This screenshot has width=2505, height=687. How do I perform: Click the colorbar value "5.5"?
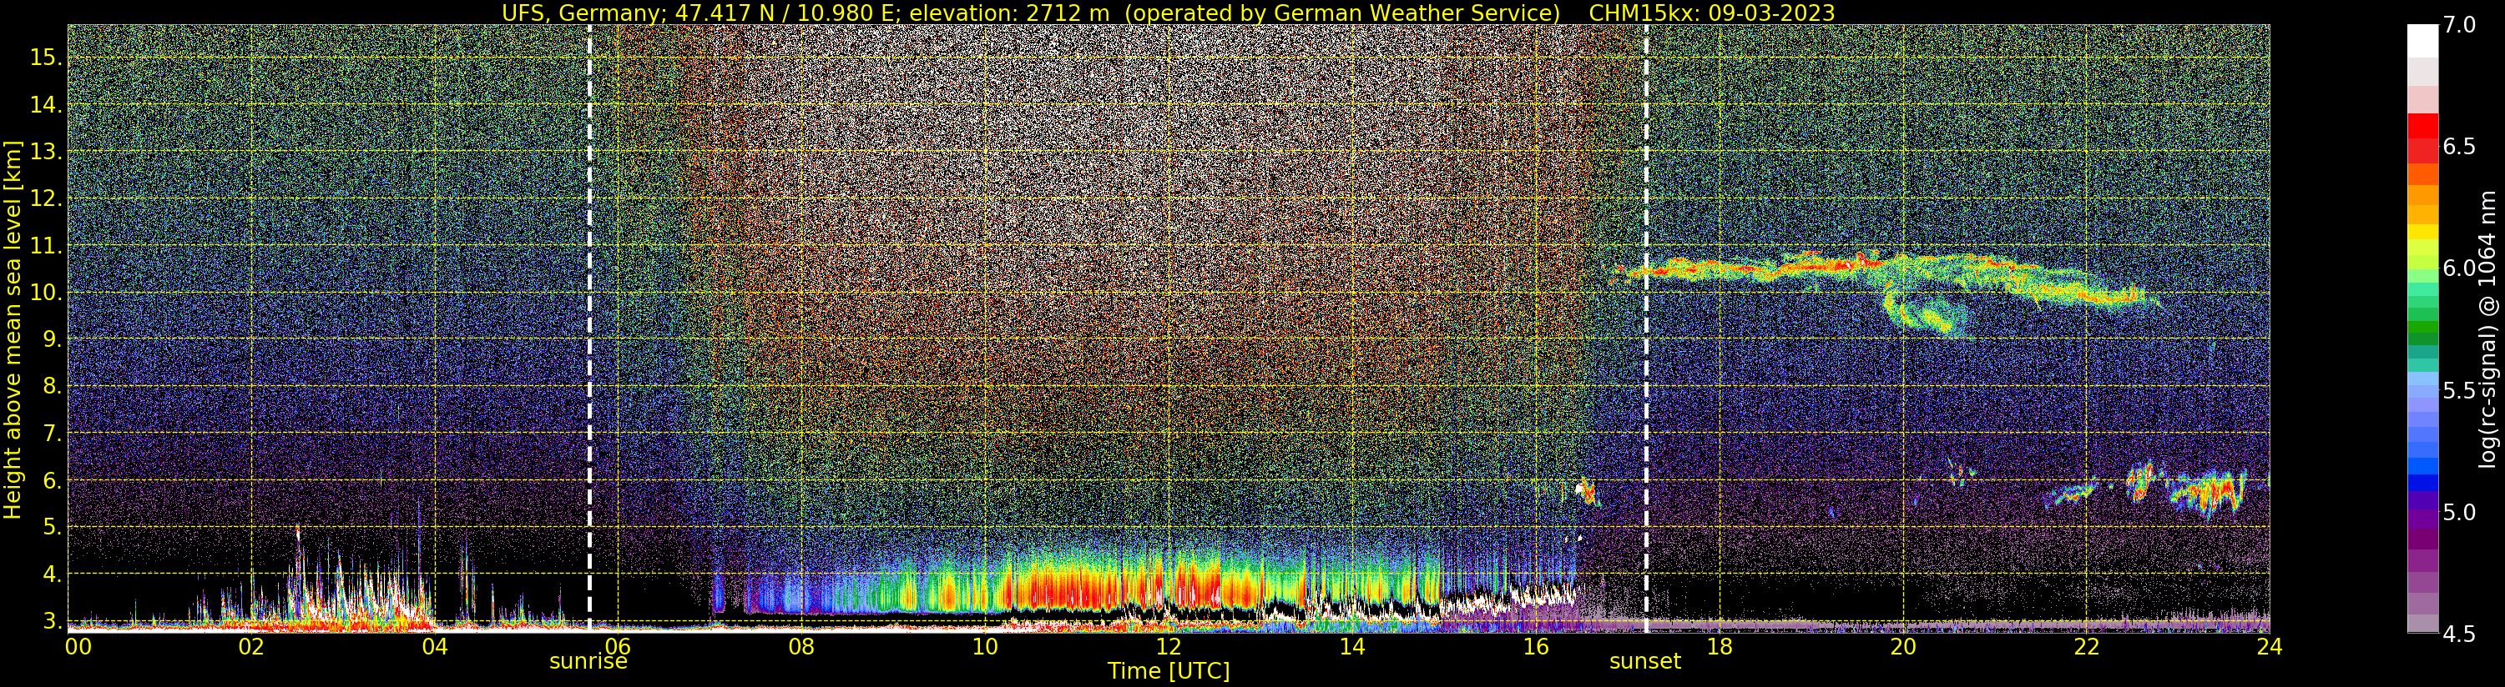2458,391
